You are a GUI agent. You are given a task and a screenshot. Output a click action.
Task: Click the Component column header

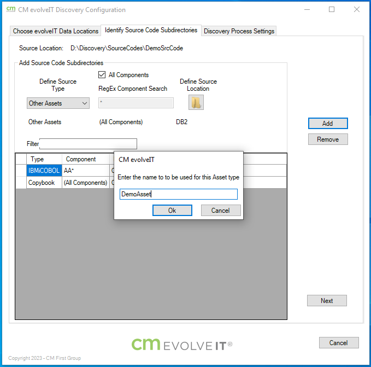[x=86, y=159]
